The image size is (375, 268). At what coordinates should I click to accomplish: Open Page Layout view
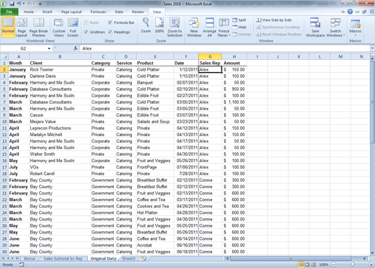(x=22, y=27)
